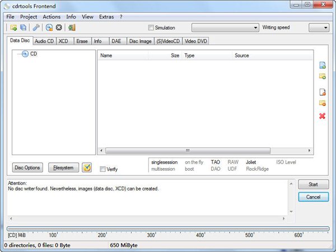Click the singlesession status label
The image size is (336, 252).
click(x=164, y=162)
